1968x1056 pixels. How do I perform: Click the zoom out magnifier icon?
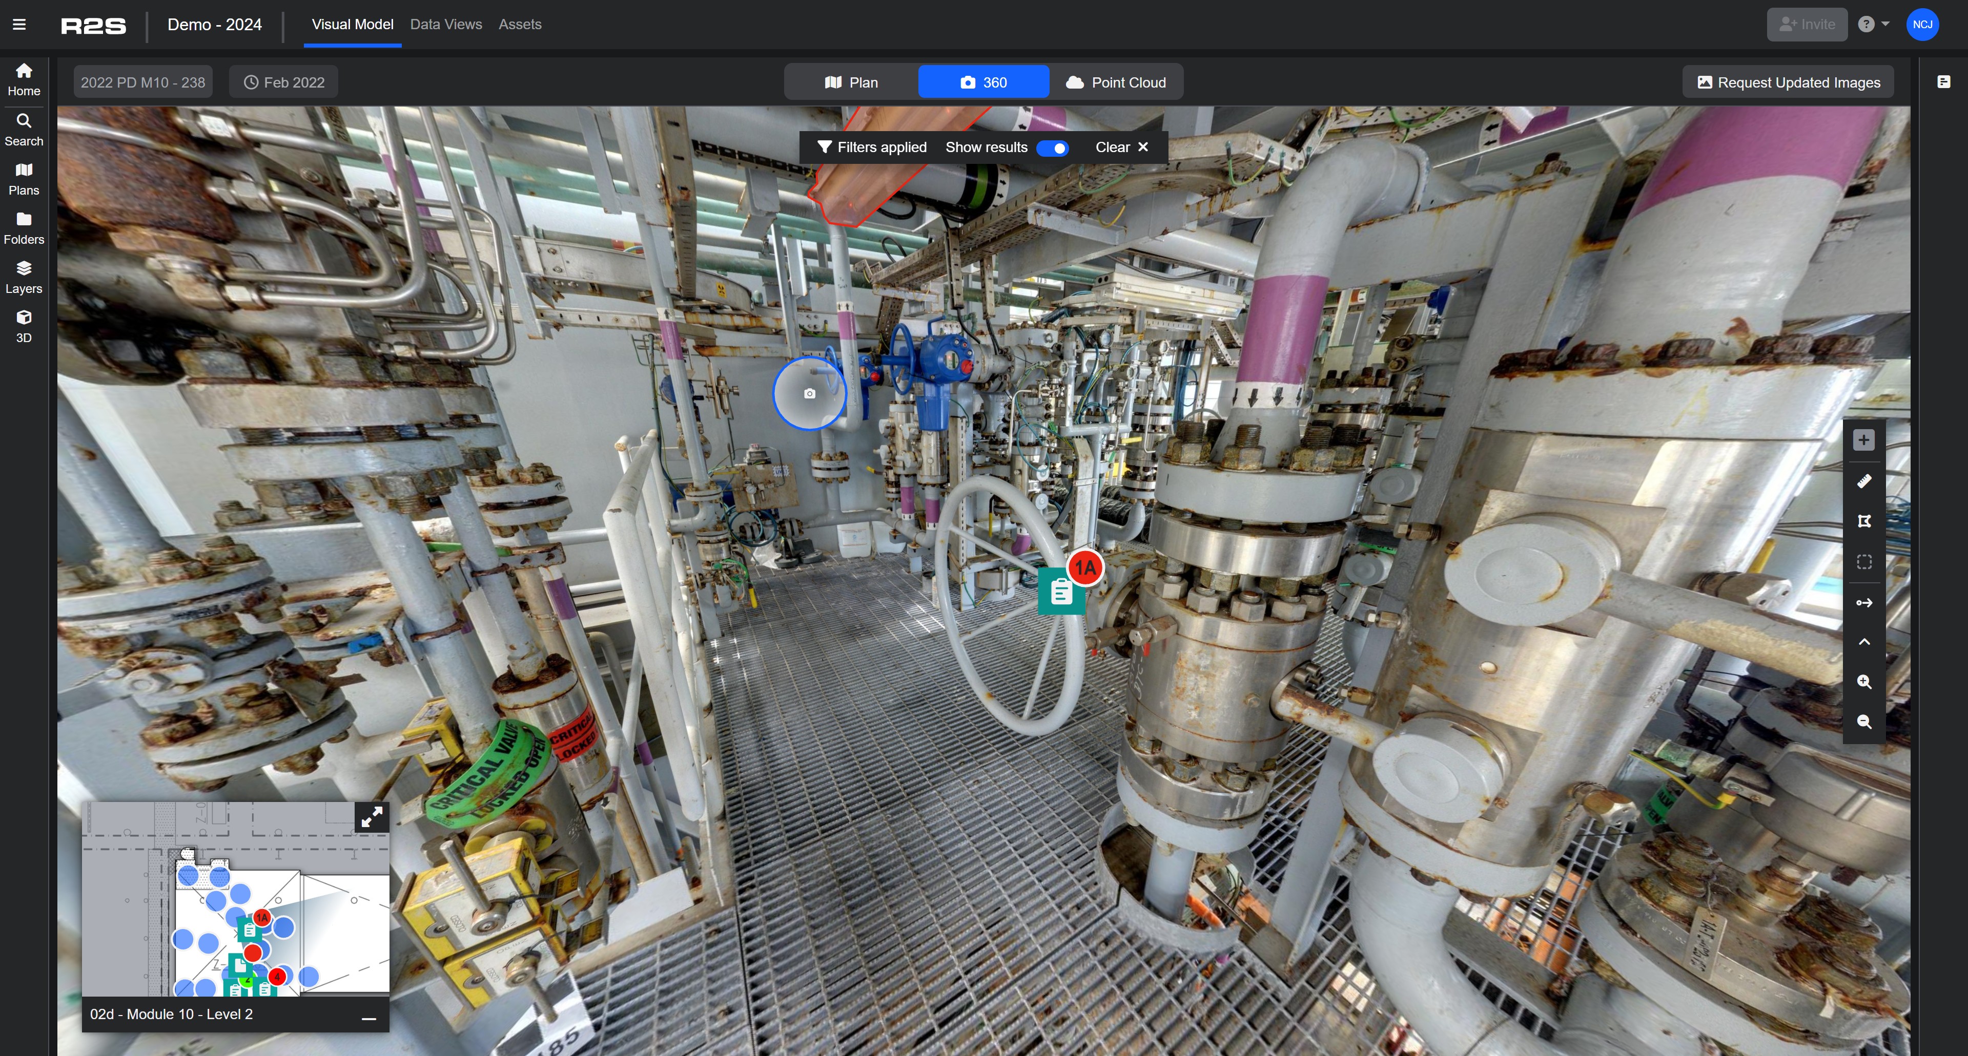tap(1864, 722)
